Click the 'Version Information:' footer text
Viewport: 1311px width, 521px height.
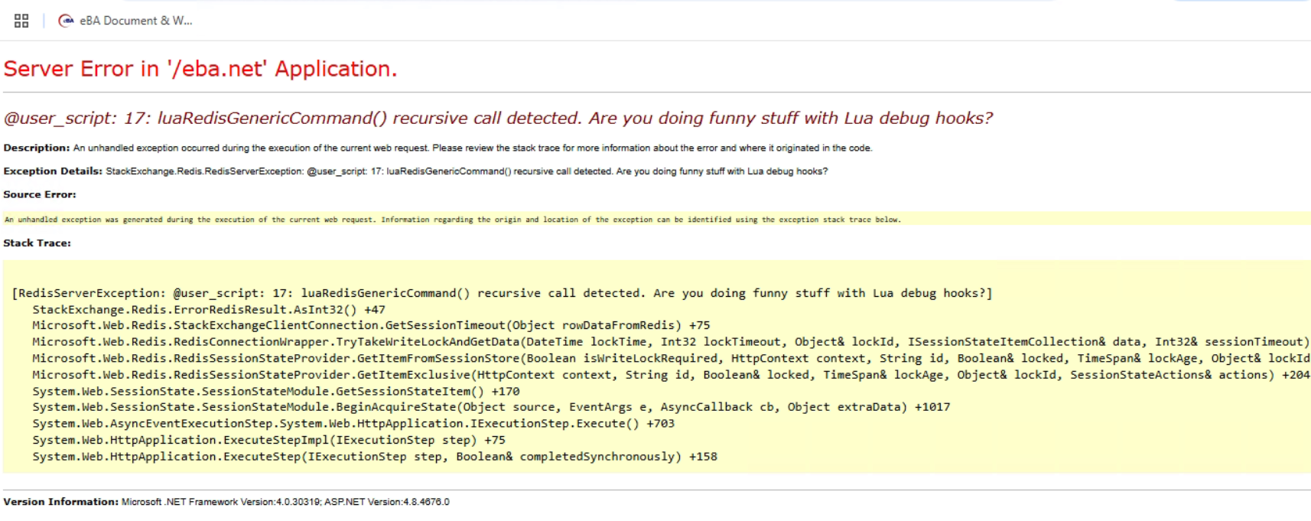(60, 502)
